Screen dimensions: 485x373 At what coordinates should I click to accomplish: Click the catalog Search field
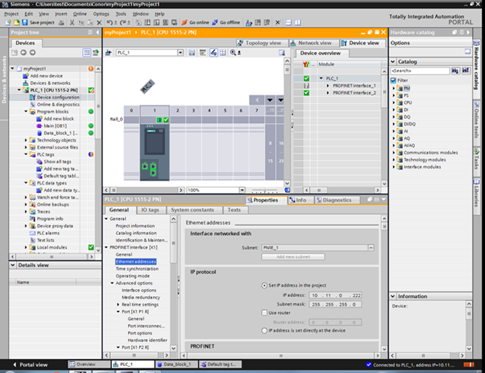[x=419, y=70]
